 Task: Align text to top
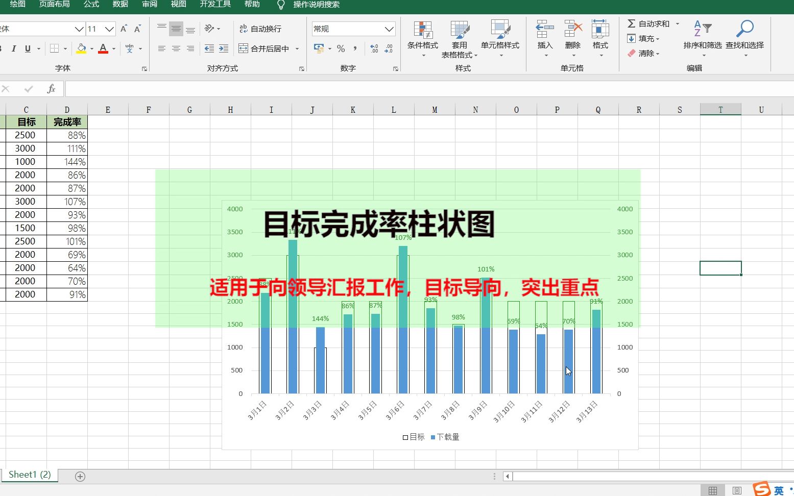162,29
